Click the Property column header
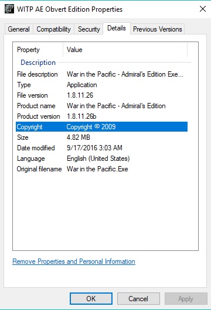This screenshot has height=310, width=211. click(28, 50)
